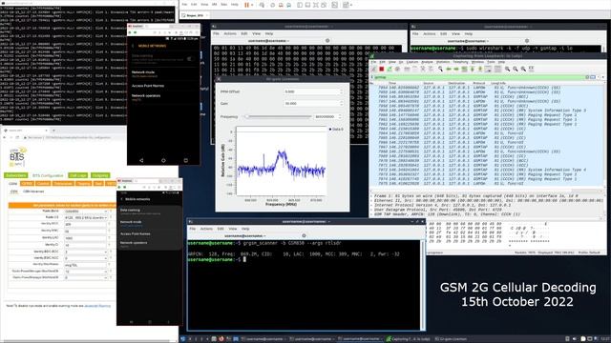
Task: Click the Frequency slider in the livemon window
Action: (278, 116)
